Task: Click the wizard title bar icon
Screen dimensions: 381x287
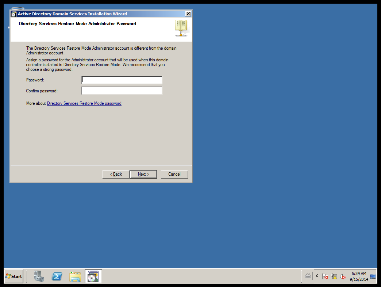Action: tap(14, 14)
